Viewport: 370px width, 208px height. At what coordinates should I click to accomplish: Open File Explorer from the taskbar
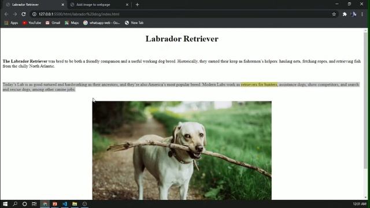(x=75, y=204)
